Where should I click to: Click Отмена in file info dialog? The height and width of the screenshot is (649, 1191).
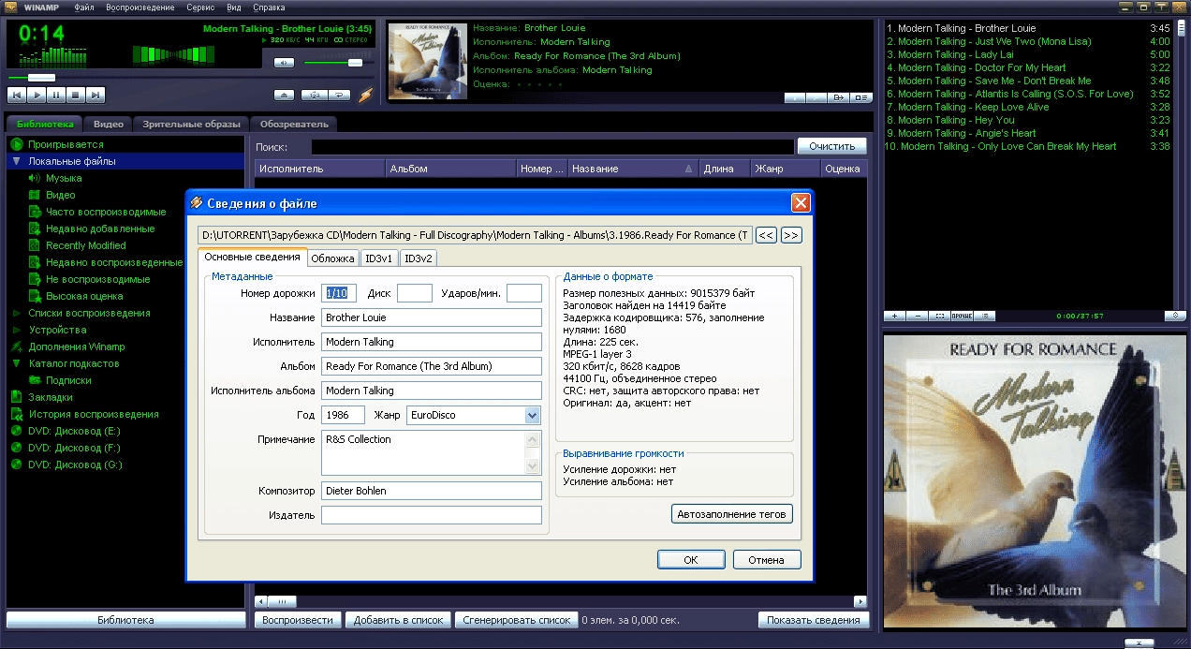[x=766, y=560]
